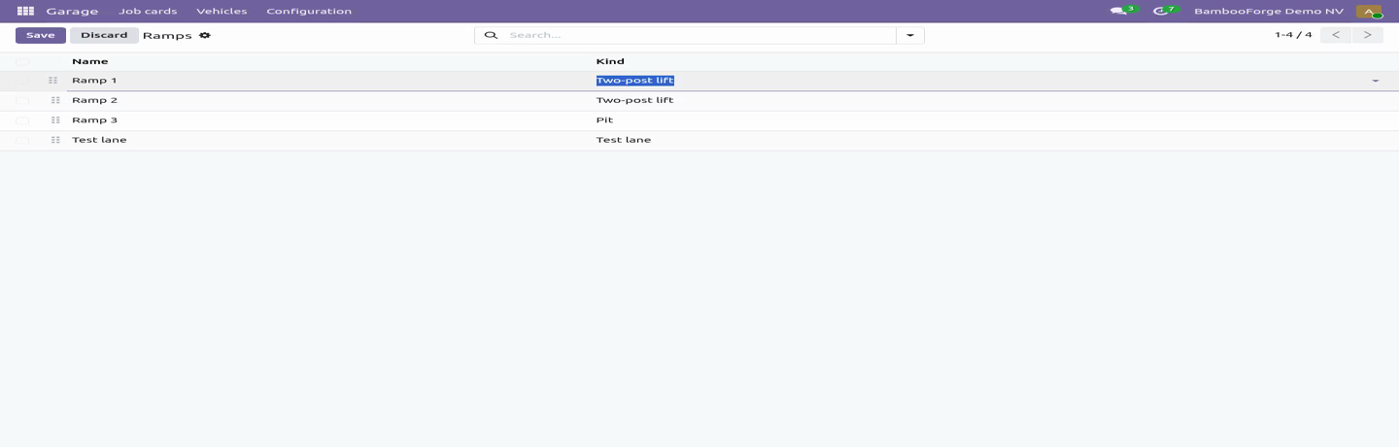Grab the drag handle for Test lane row
This screenshot has width=1399, height=447.
[53, 140]
